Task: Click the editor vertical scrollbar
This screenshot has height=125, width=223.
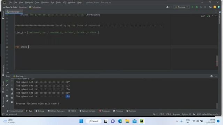Action: click(x=217, y=61)
